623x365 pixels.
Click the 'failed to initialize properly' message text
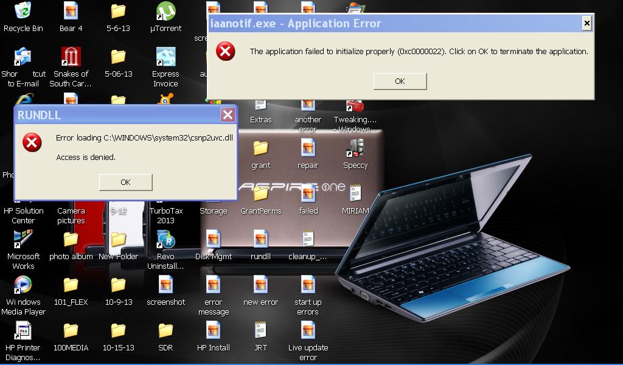point(419,51)
